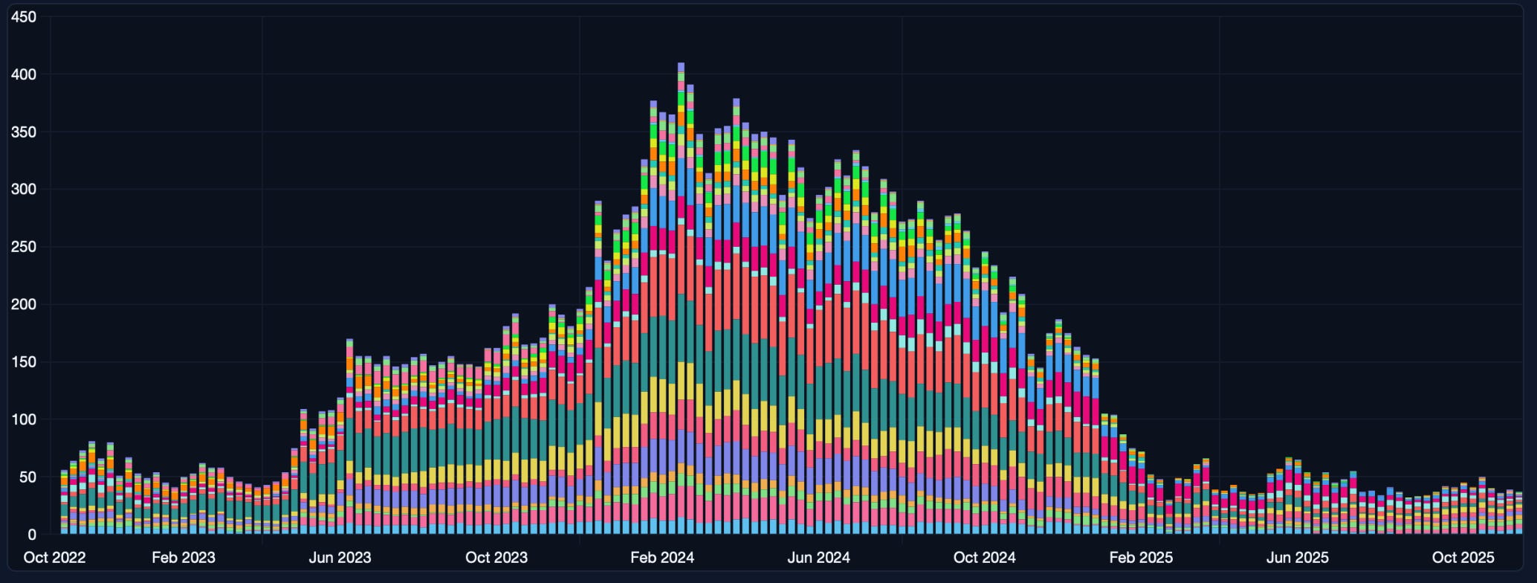Click the 'Oct 2022' x-axis label
1537x583 pixels.
pos(54,557)
